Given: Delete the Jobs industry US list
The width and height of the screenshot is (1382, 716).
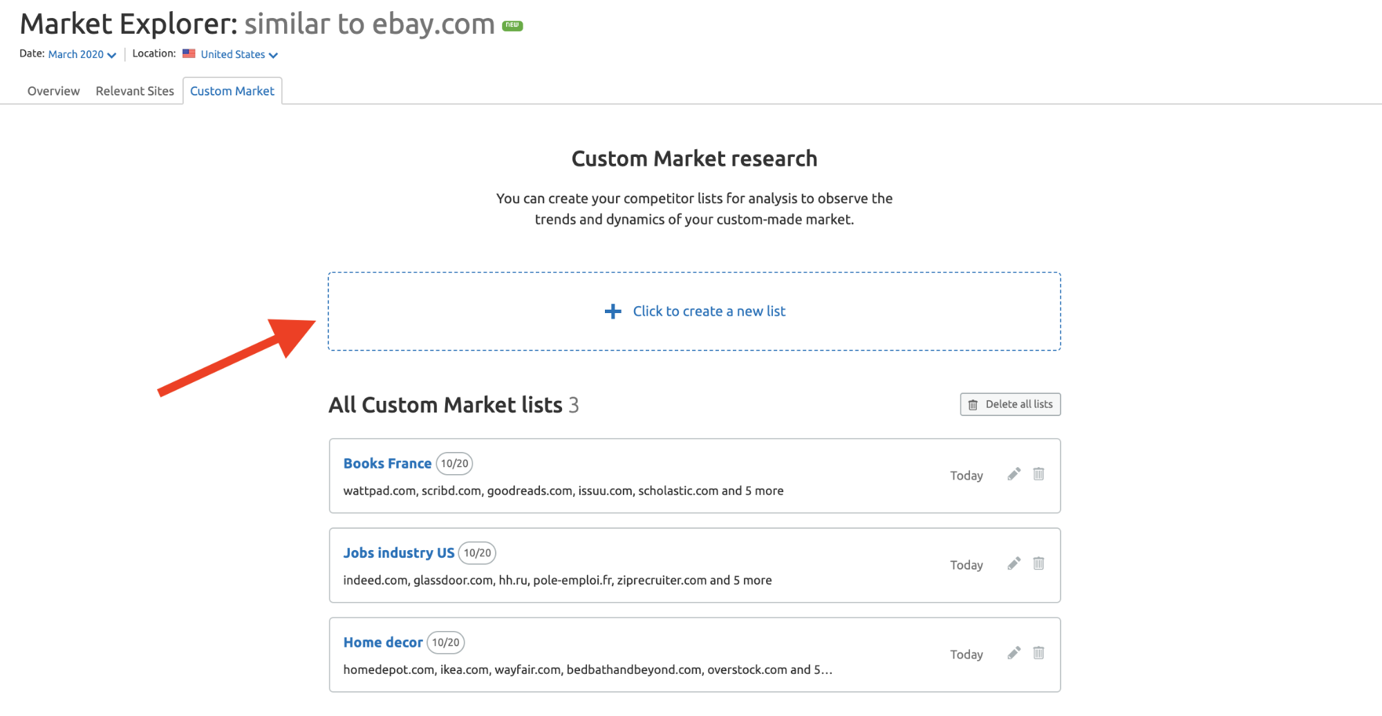Looking at the screenshot, I should coord(1038,564).
